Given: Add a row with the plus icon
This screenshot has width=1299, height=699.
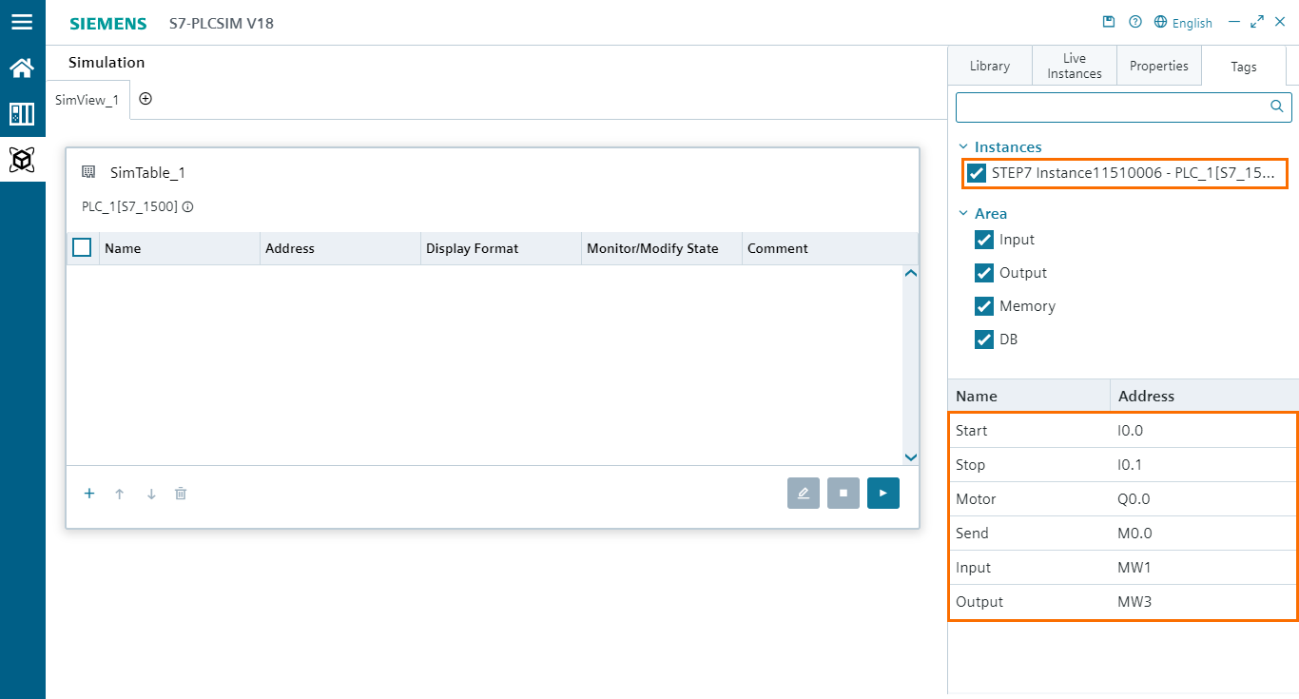Looking at the screenshot, I should tap(89, 494).
